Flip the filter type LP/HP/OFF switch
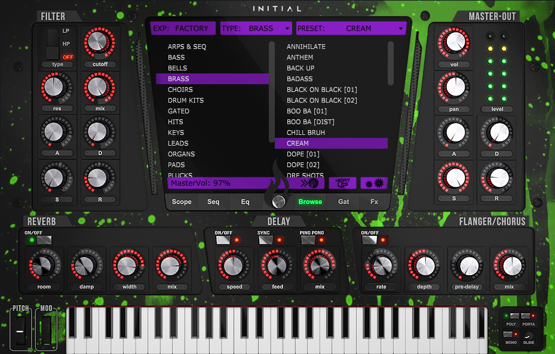Screen dimensions: 555x354 (53, 44)
